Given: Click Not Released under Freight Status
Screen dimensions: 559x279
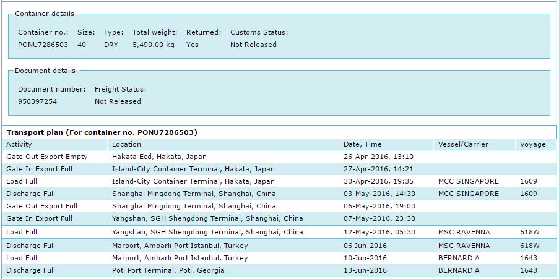Looking at the screenshot, I should pos(118,101).
